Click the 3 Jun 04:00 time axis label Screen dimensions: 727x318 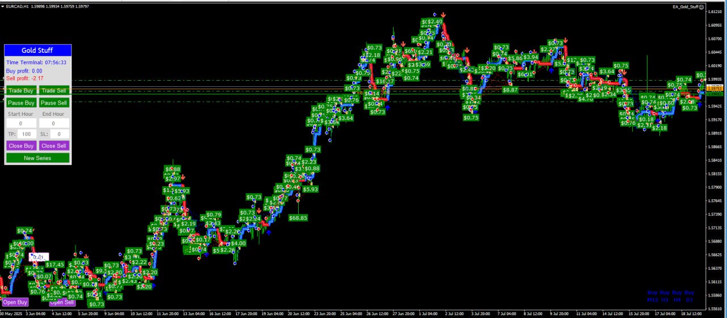[x=37, y=313]
